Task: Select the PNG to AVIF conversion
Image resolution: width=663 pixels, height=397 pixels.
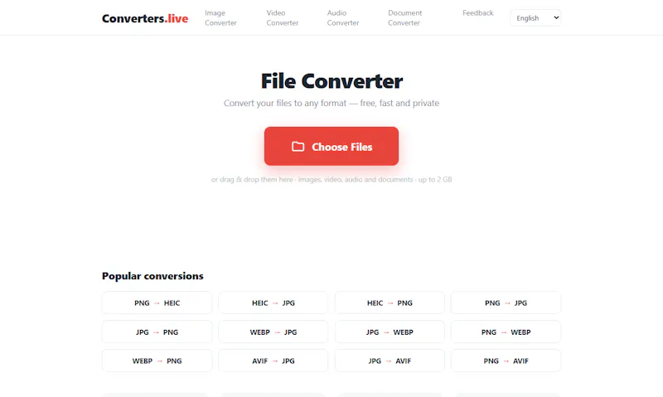Action: (x=506, y=361)
